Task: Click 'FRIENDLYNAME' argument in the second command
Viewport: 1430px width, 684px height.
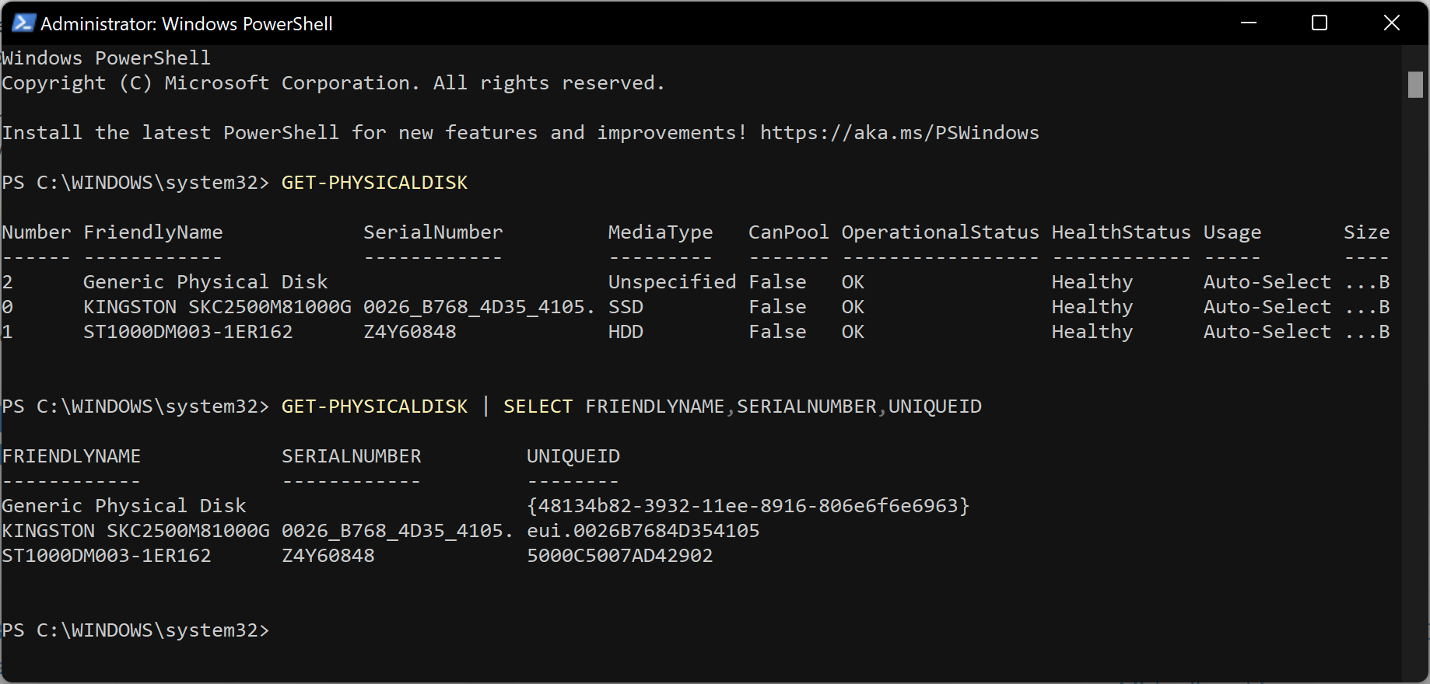Action: coord(655,407)
